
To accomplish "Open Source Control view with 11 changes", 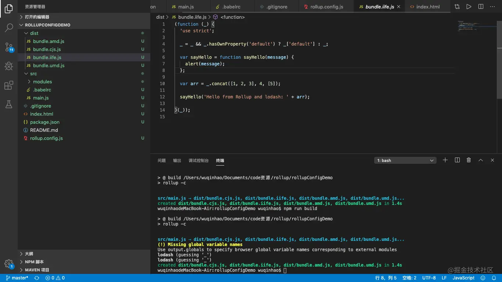I will click(x=9, y=47).
